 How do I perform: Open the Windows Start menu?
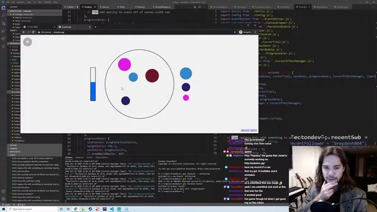[x=4, y=209]
